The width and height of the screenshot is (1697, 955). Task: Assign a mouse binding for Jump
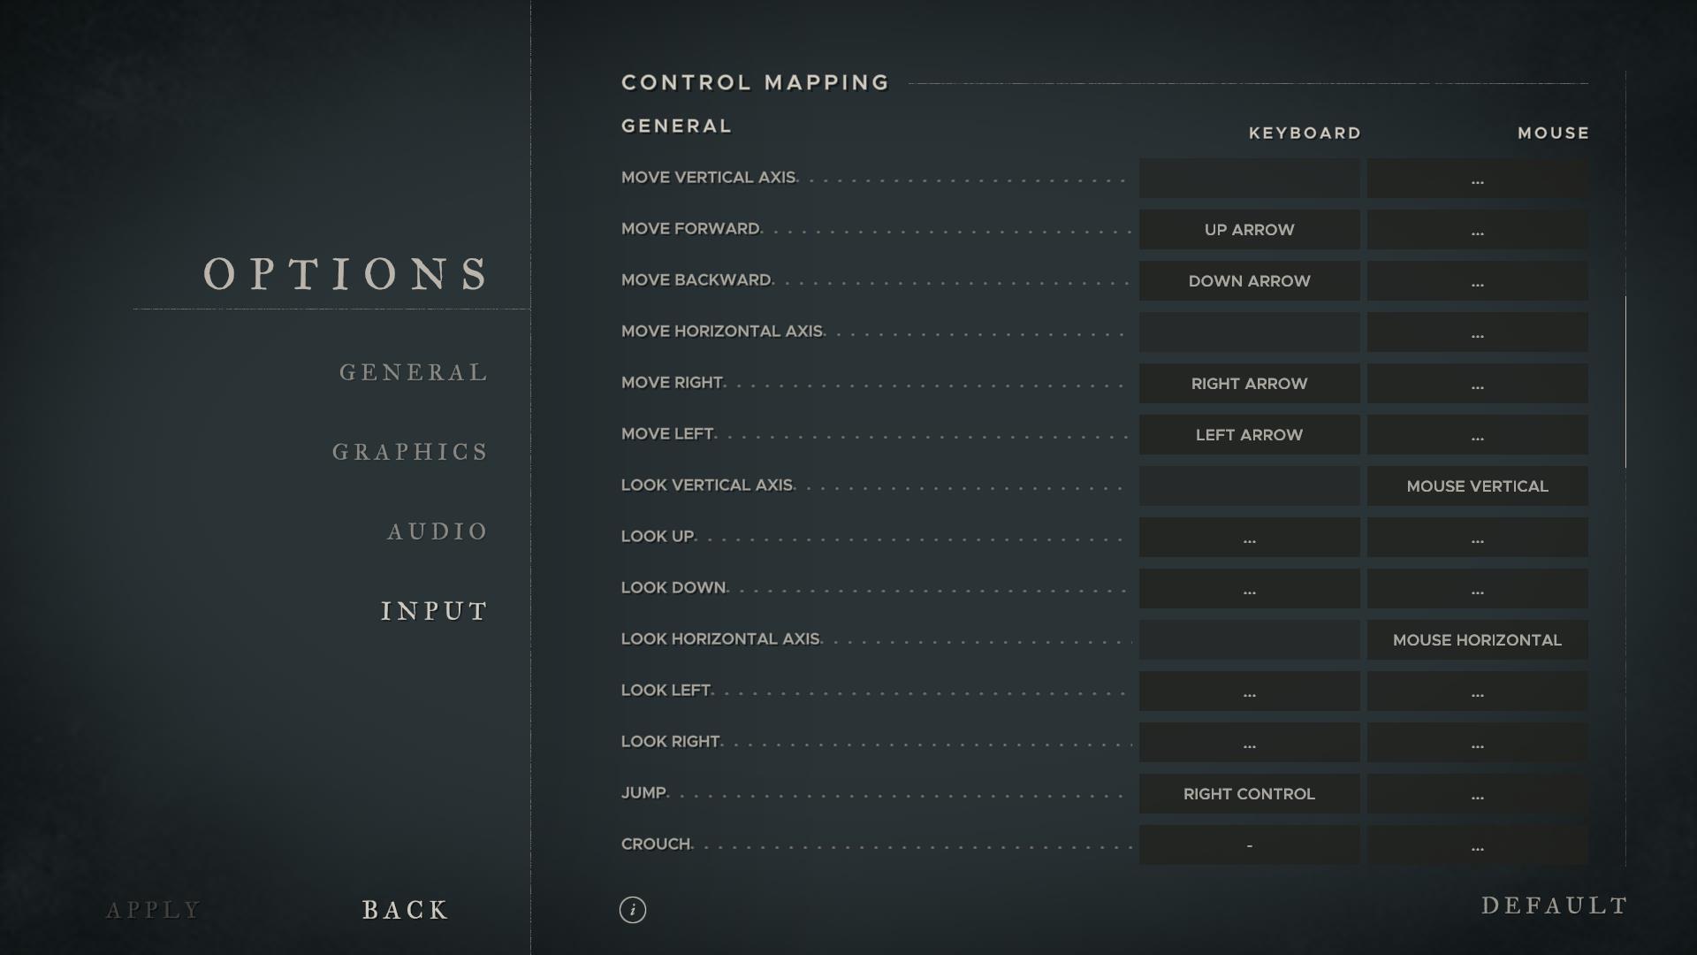[1477, 794]
